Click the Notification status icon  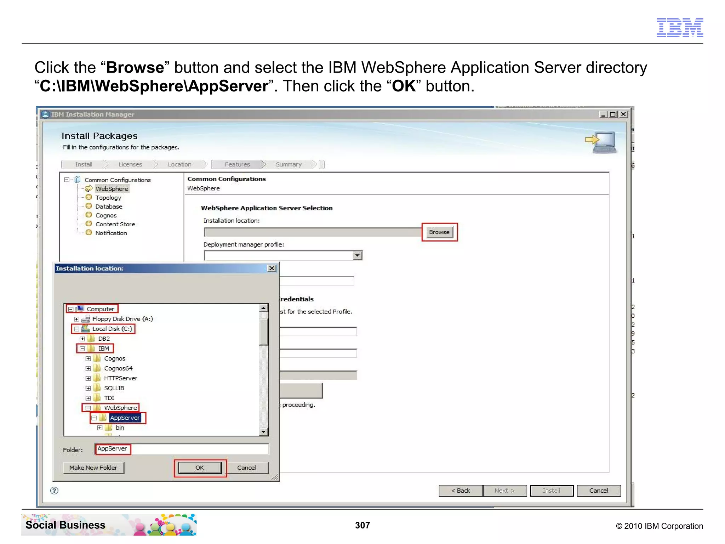click(x=89, y=233)
